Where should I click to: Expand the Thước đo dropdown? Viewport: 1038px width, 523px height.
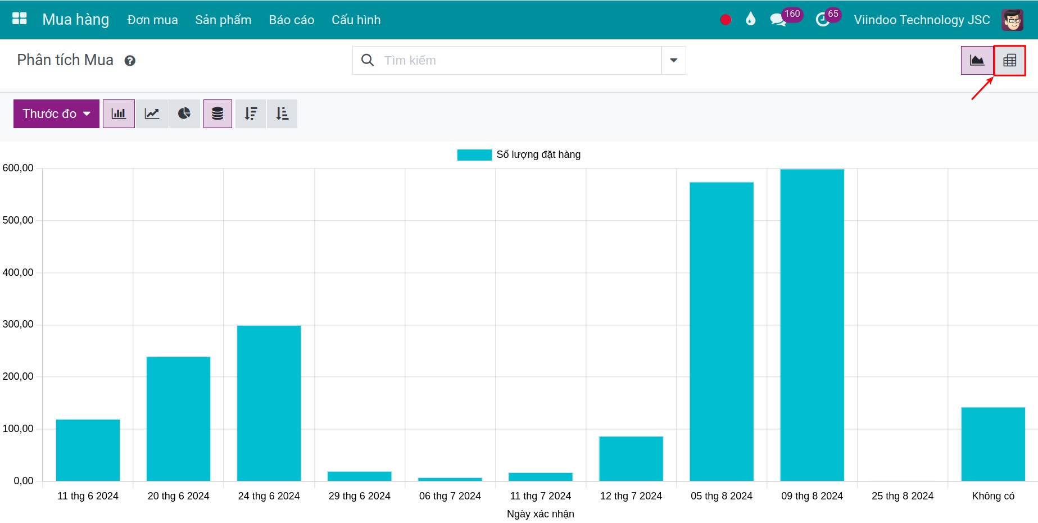point(56,113)
